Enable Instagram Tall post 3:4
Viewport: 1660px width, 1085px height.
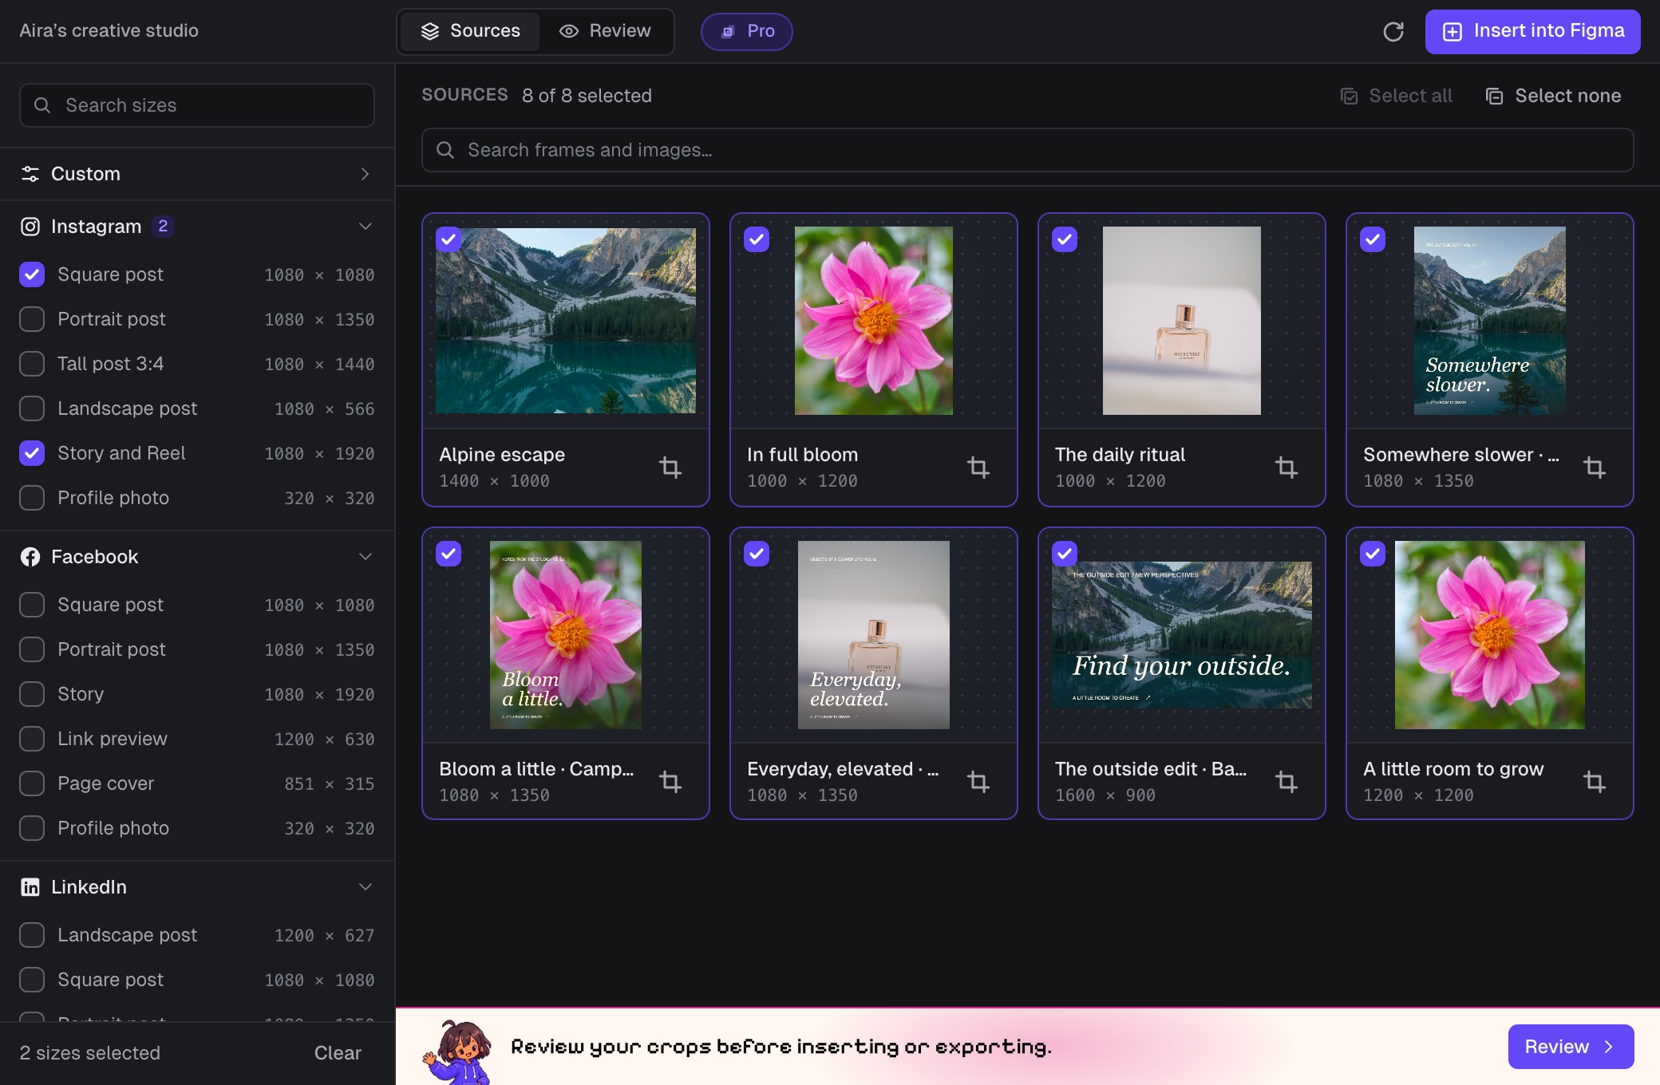(x=32, y=364)
